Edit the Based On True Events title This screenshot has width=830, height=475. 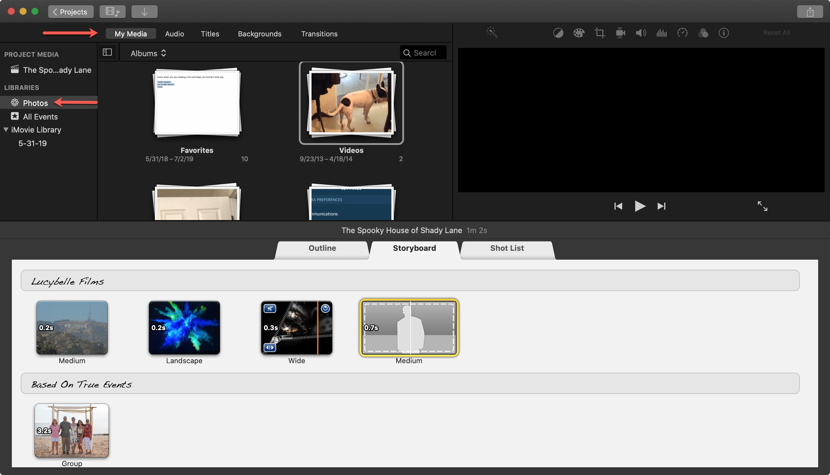click(x=410, y=383)
